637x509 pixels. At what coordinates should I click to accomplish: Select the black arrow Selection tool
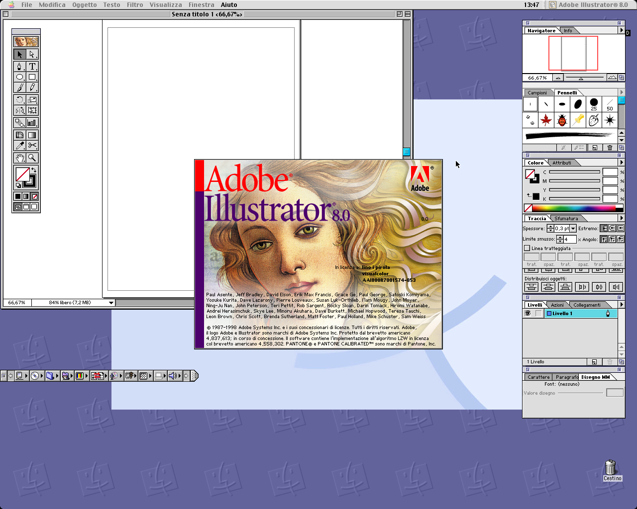click(x=20, y=54)
